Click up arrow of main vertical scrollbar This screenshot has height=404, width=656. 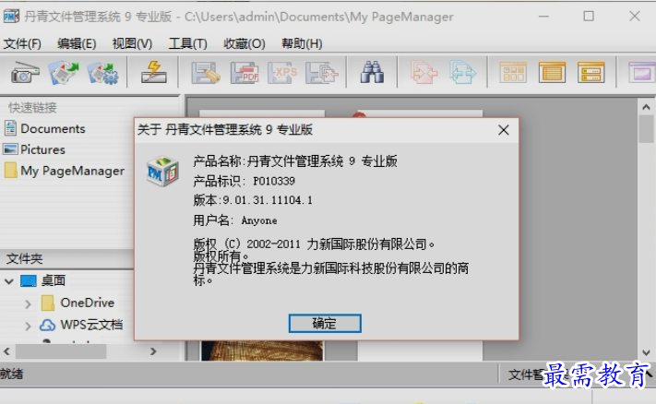pyautogui.click(x=646, y=107)
